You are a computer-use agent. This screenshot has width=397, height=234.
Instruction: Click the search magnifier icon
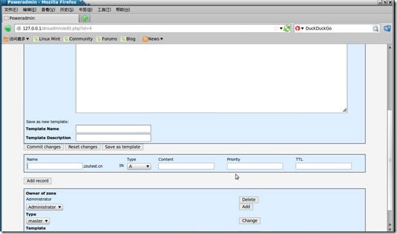coord(375,29)
